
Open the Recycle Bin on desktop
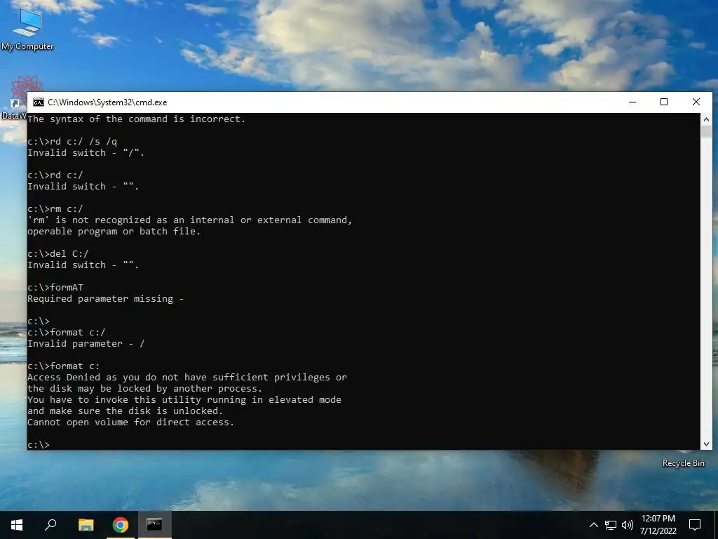click(x=683, y=463)
